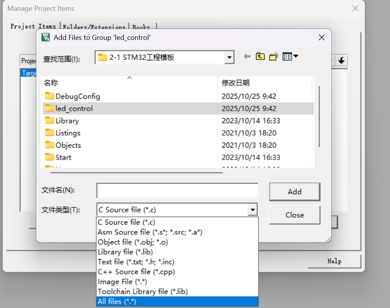Image resolution: width=390 pixels, height=308 pixels.
Task: Click the file name input field
Action: tap(177, 191)
